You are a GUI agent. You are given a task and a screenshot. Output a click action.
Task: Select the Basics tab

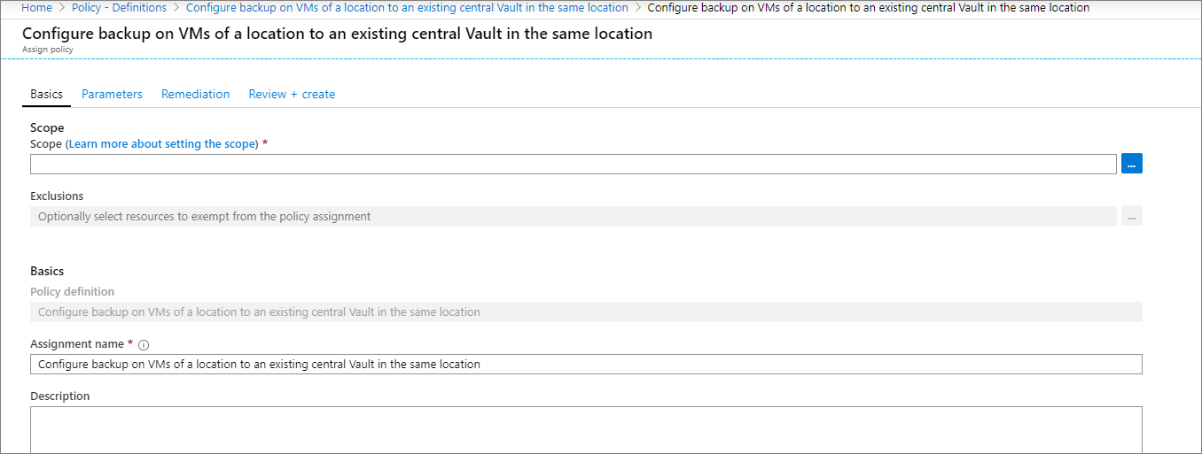pyautogui.click(x=46, y=94)
